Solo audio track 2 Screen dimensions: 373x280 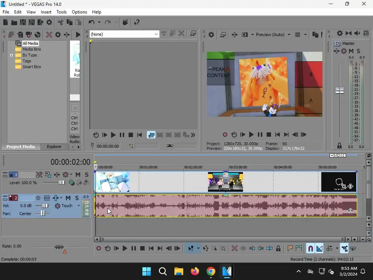coord(77,198)
